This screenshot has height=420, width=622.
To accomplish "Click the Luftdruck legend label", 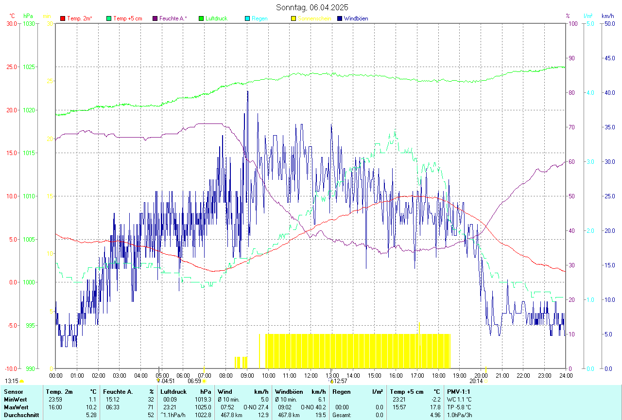I will 217,18.
